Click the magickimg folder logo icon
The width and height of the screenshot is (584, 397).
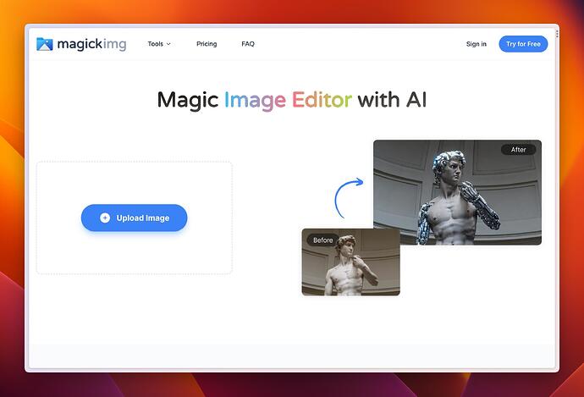(x=44, y=44)
